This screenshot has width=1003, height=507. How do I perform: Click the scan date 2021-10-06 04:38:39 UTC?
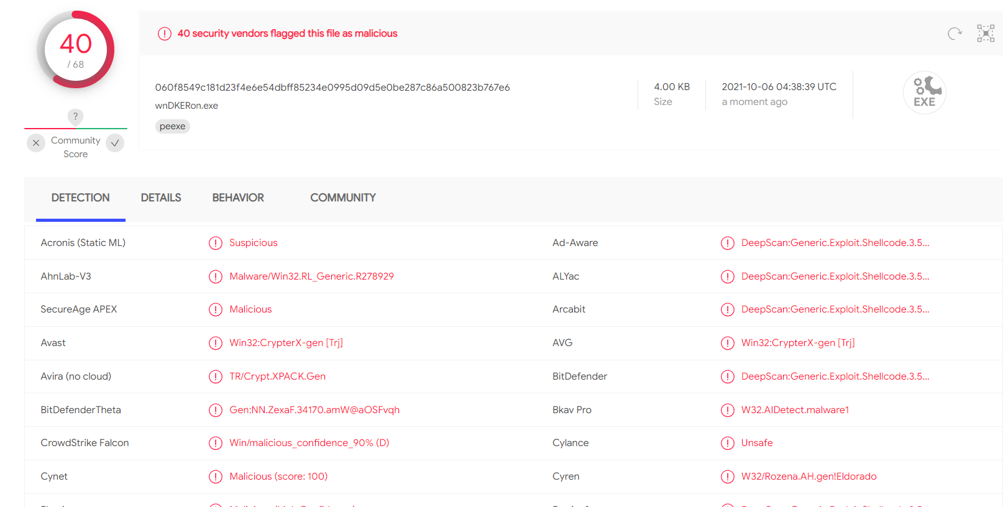779,87
